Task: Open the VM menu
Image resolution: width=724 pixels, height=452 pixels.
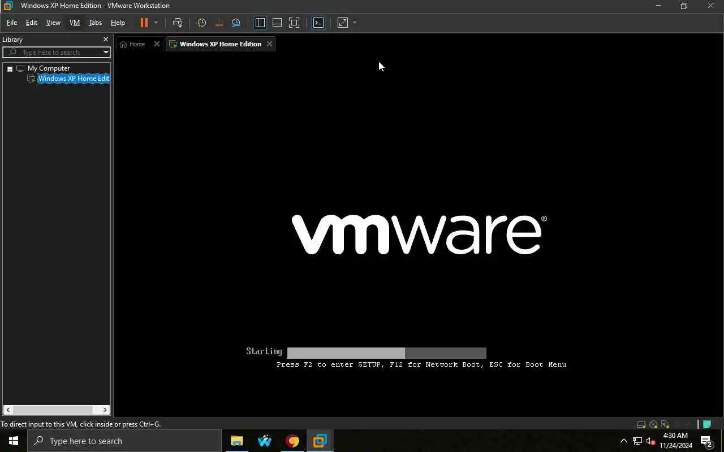Action: pos(75,23)
